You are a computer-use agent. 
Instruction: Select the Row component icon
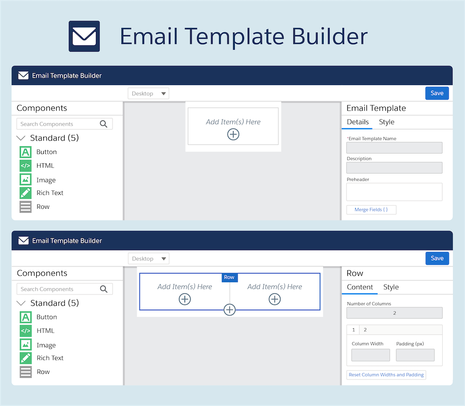point(26,206)
